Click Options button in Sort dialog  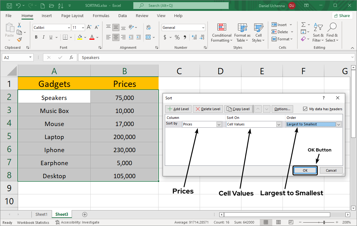[x=282, y=109]
